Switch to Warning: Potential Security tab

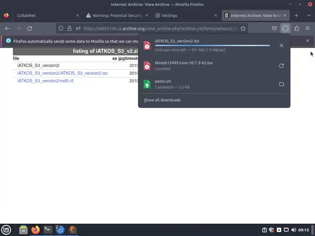(117, 15)
